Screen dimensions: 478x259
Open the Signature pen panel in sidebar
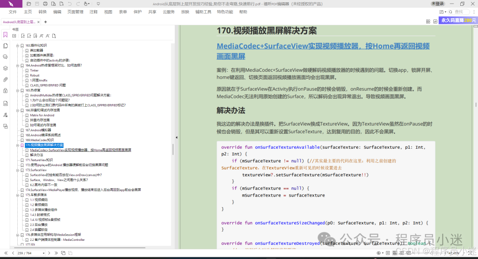point(5,115)
